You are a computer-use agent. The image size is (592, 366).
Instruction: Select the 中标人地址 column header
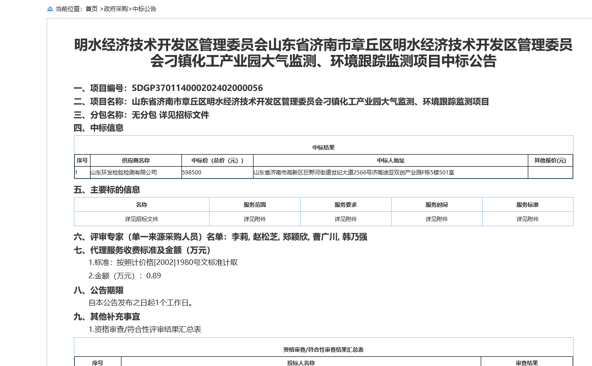tap(390, 161)
